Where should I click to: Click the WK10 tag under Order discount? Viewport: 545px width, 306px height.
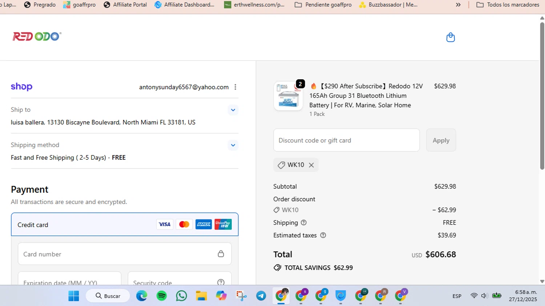coord(286,210)
